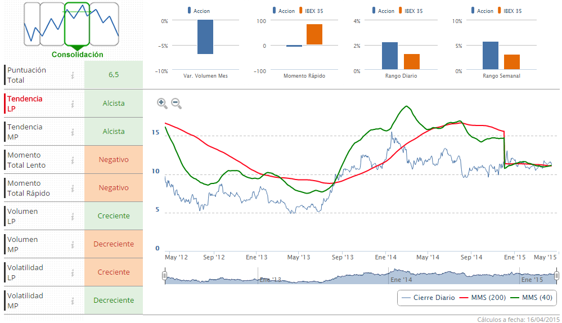Toggle Accion legend in Rango Diario chart

pyautogui.click(x=383, y=11)
